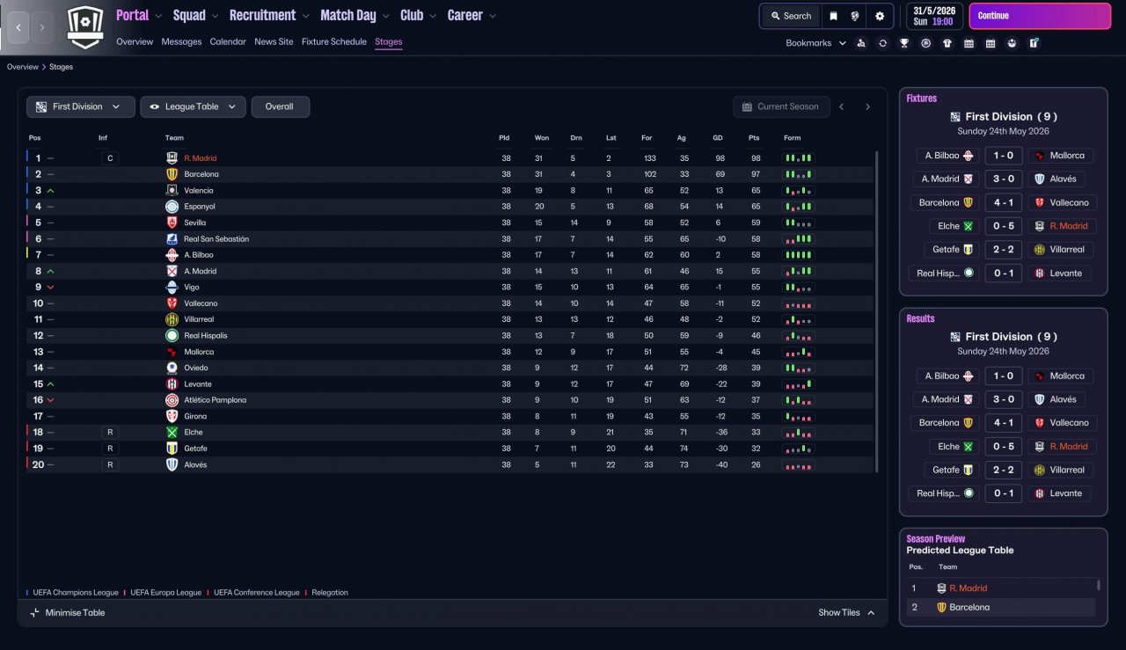This screenshot has width=1126, height=650.
Task: Open the League Table view dropdown
Action: [193, 106]
